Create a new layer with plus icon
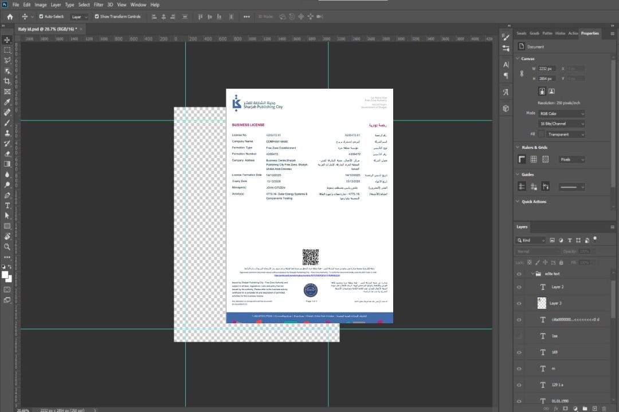This screenshot has height=412, width=619. 594,408
